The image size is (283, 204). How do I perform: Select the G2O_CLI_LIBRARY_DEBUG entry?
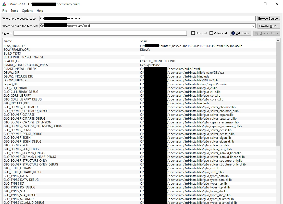(x=21, y=92)
